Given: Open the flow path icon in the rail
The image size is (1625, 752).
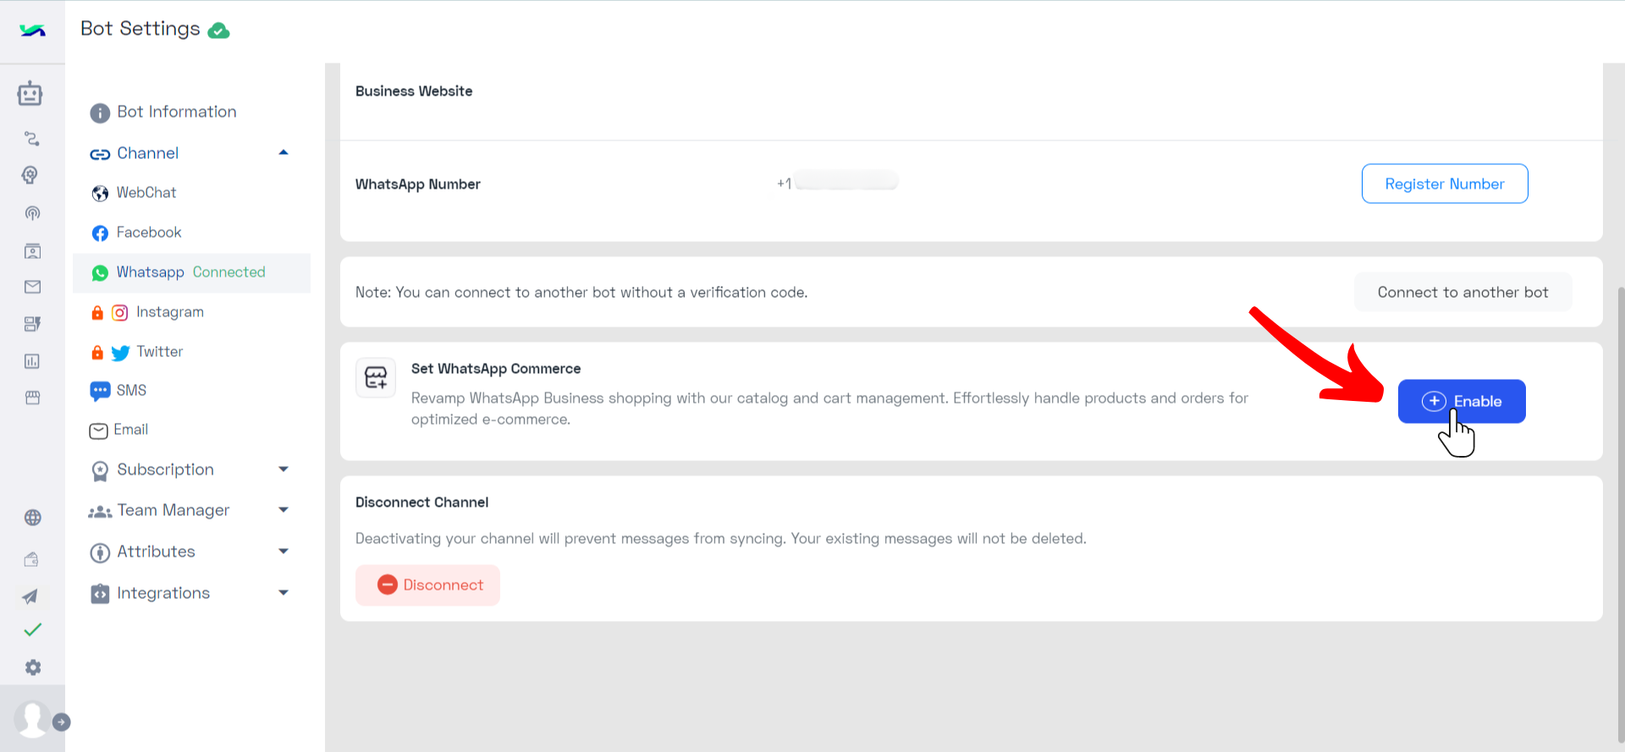Looking at the screenshot, I should click(x=32, y=138).
